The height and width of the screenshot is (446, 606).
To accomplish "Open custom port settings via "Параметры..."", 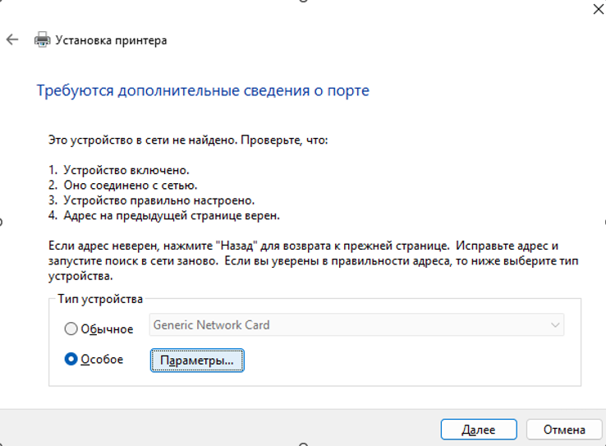I will pos(197,361).
